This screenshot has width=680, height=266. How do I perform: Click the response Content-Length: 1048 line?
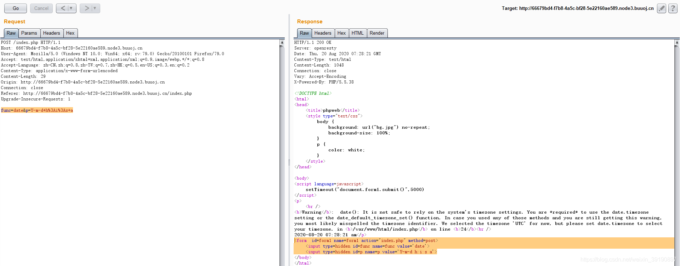pyautogui.click(x=319, y=65)
